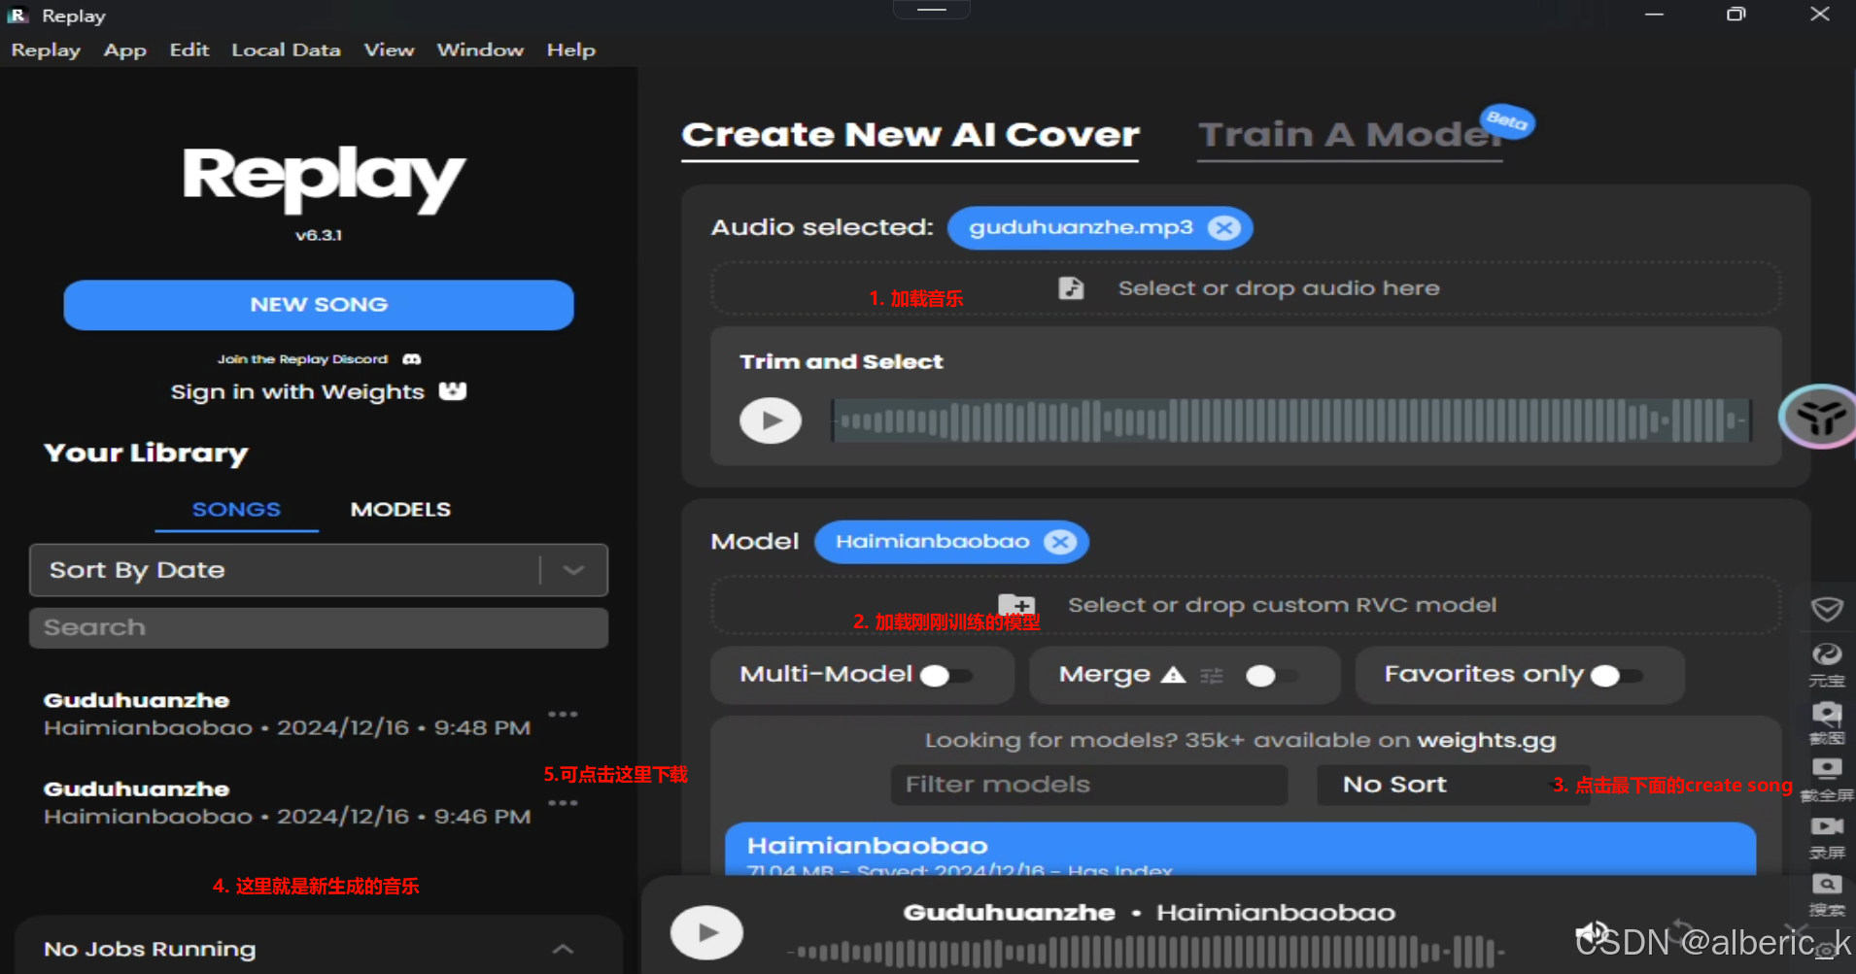Viewport: 1856px width, 974px height.
Task: Open the Edit menu
Action: coord(189,50)
